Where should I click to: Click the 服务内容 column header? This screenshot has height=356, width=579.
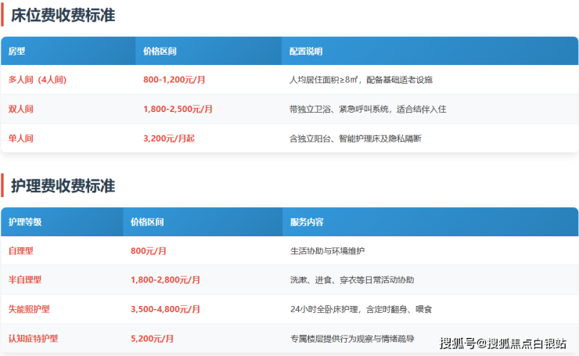point(307,222)
